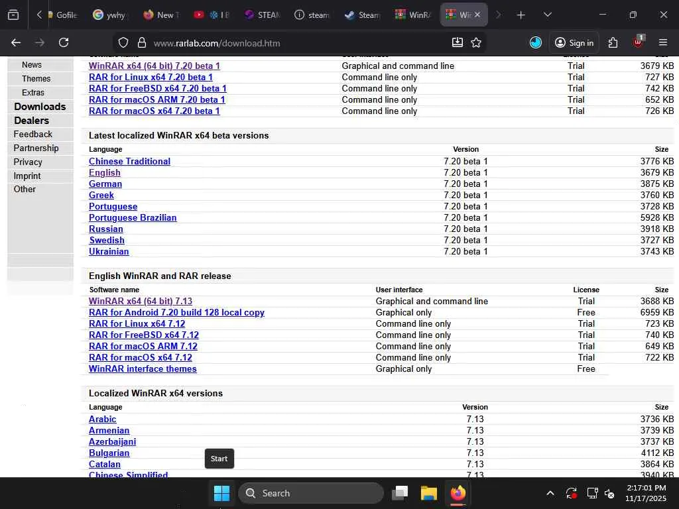Viewport: 679px width, 509px height.
Task: Switch to the New Tab tab
Action: [161, 15]
